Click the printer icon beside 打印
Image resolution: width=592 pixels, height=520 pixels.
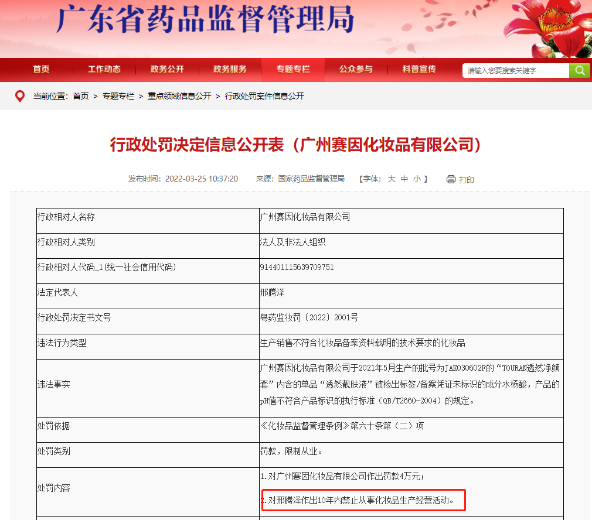(451, 179)
